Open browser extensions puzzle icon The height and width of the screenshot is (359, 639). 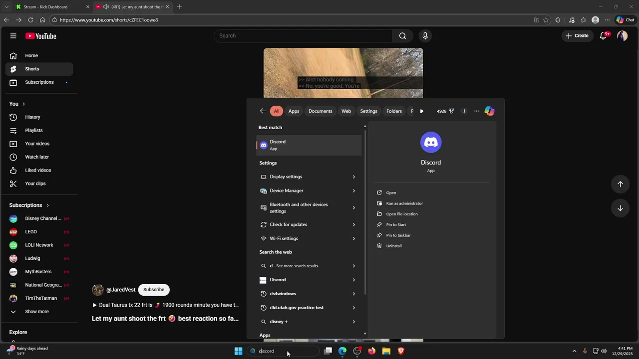coord(558,20)
